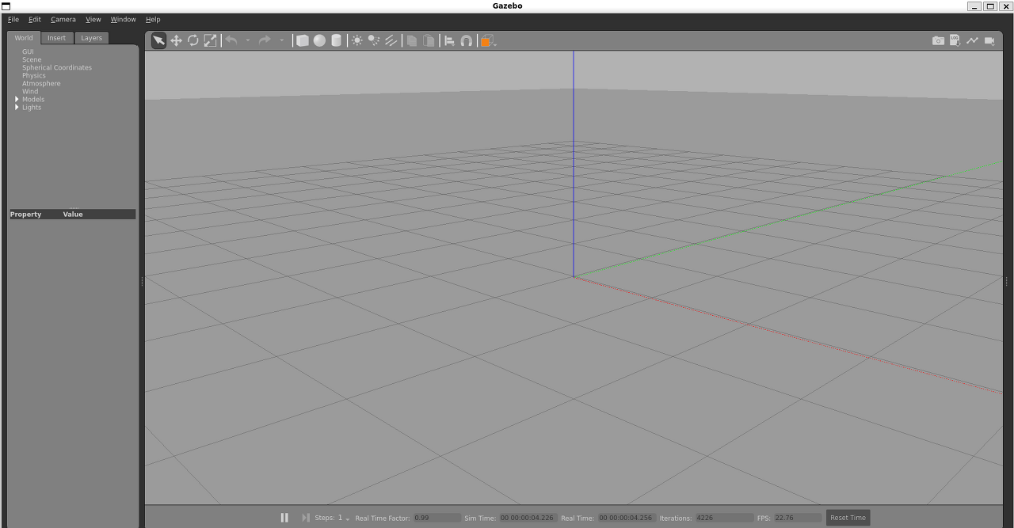Open the View menu
This screenshot has height=528, width=1014.
pyautogui.click(x=93, y=19)
